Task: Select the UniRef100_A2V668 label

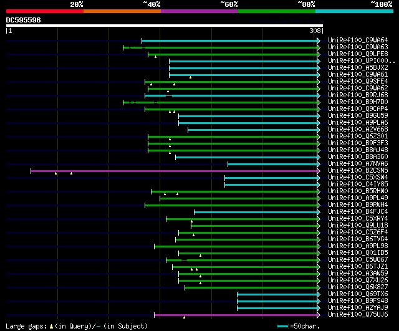Action: (358, 130)
